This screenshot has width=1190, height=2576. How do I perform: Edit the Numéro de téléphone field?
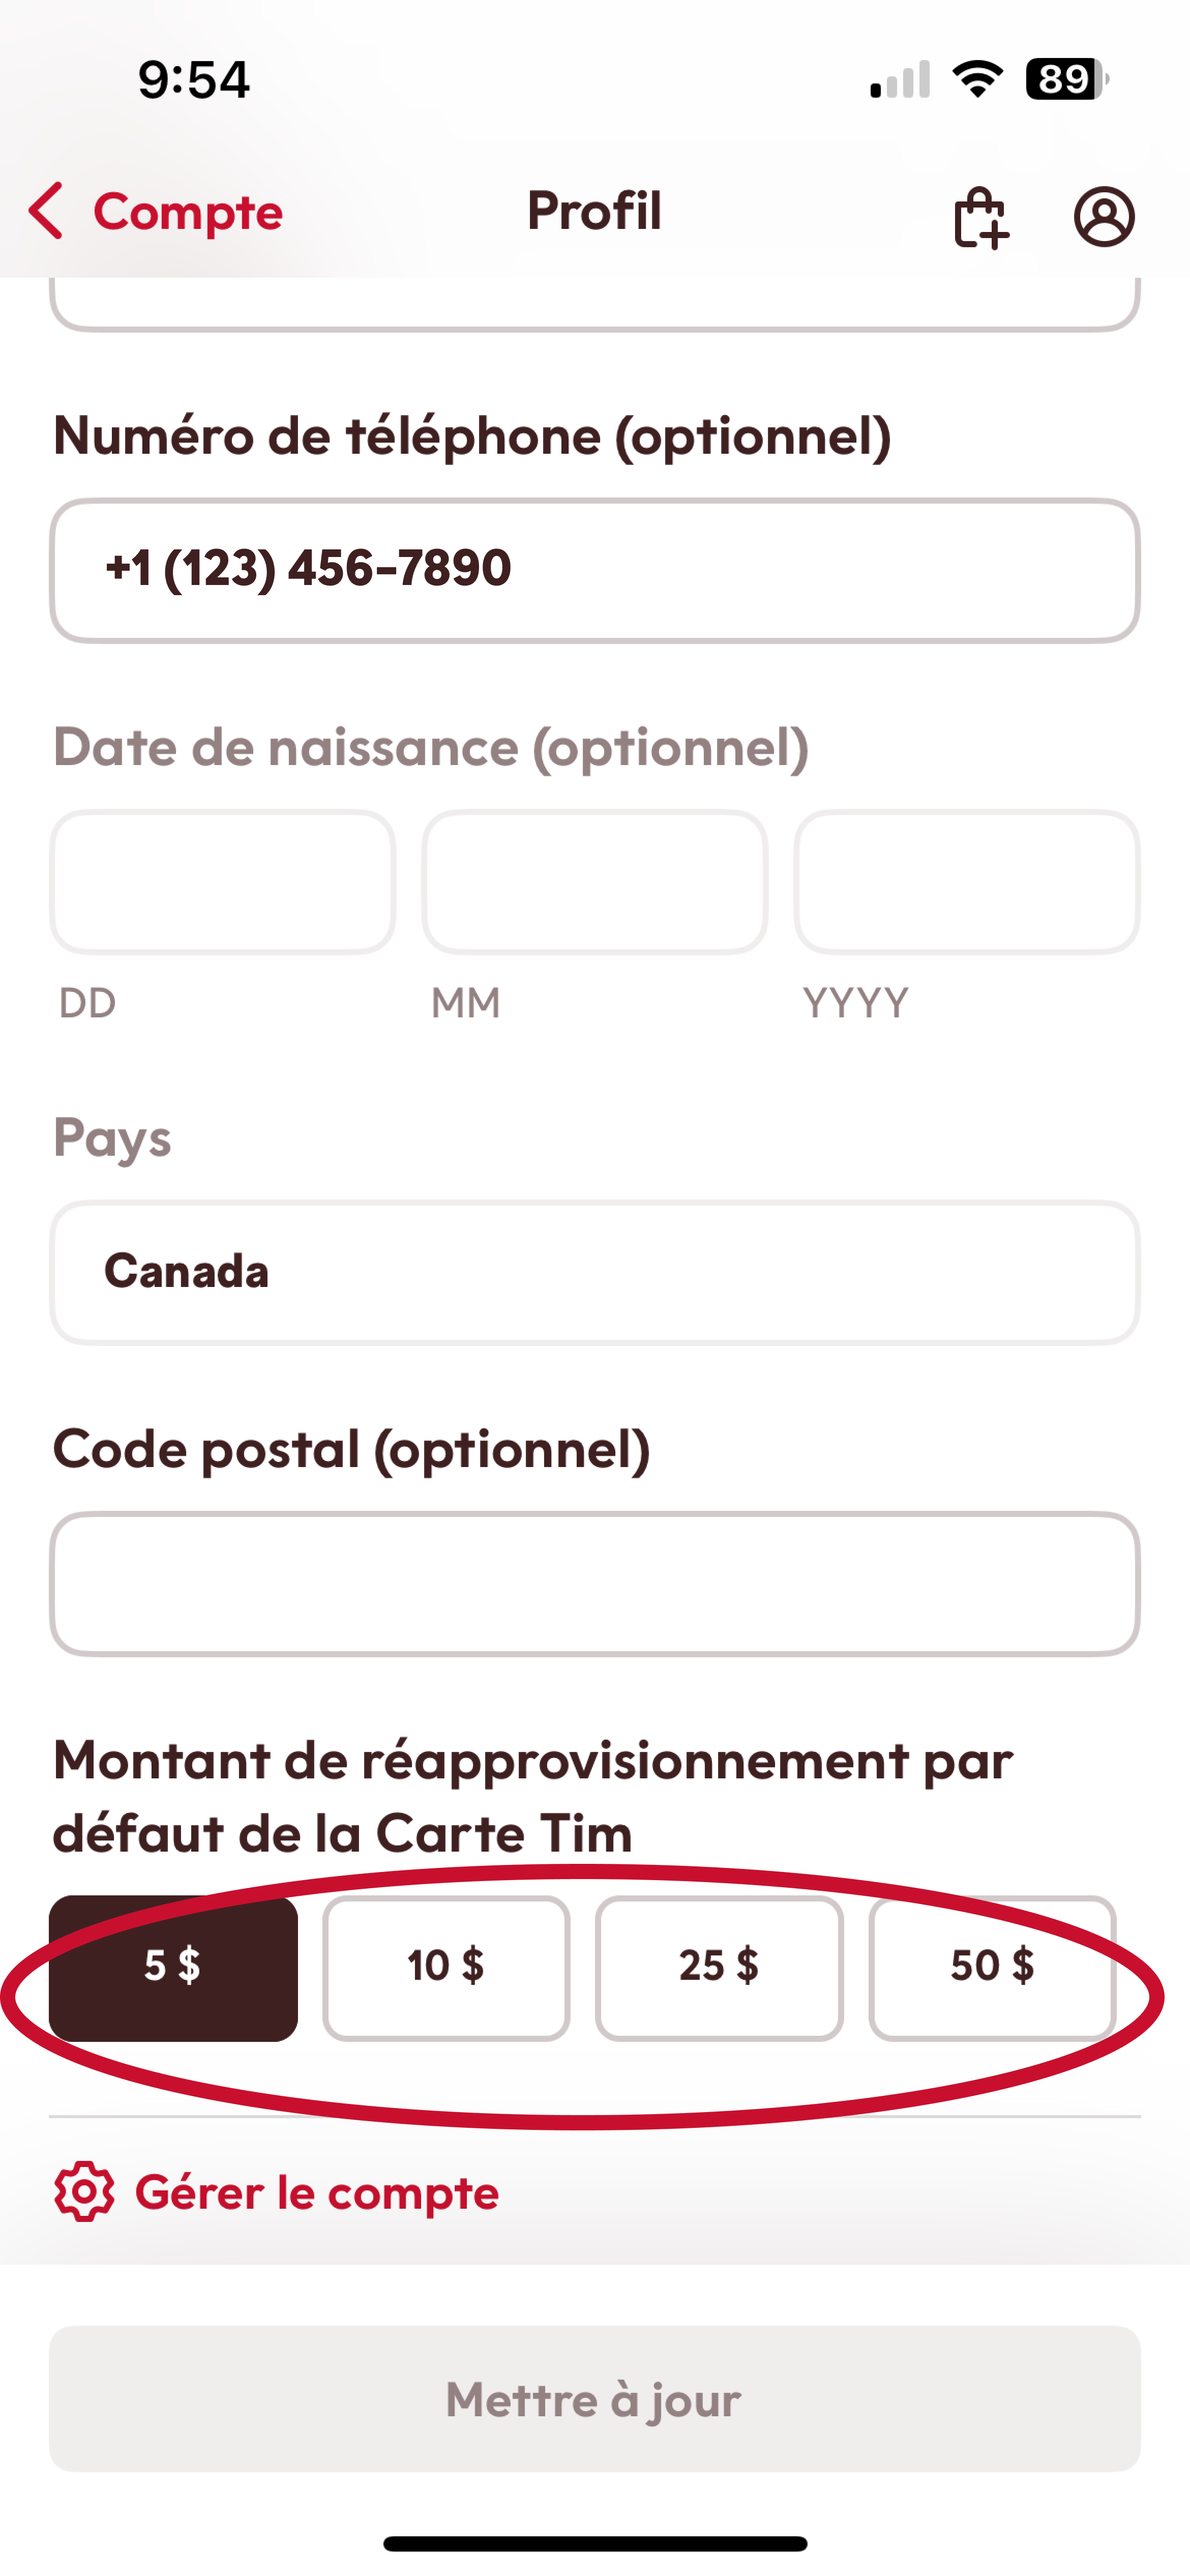[595, 570]
